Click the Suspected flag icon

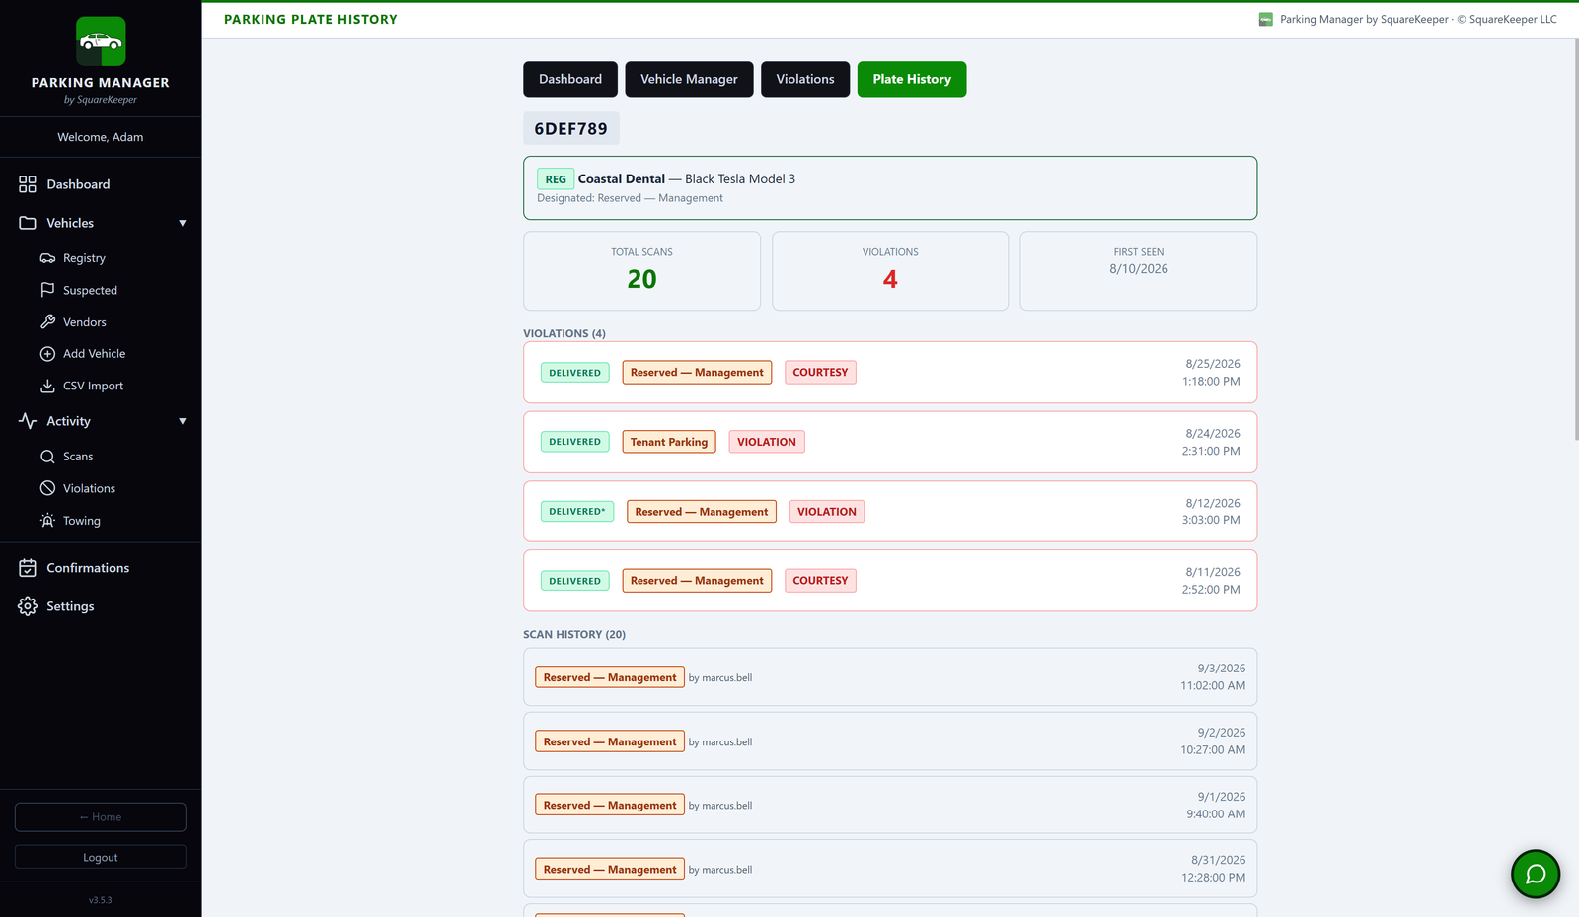coord(47,290)
